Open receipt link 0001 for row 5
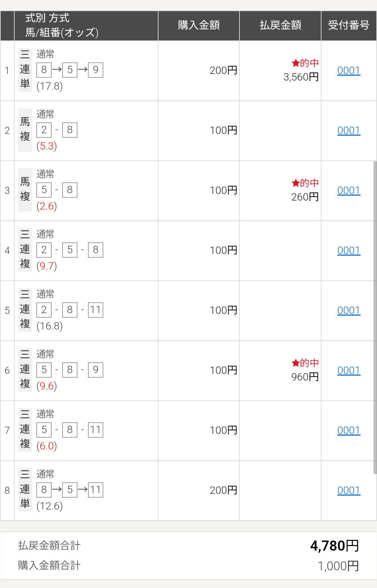The image size is (377, 588). [348, 310]
